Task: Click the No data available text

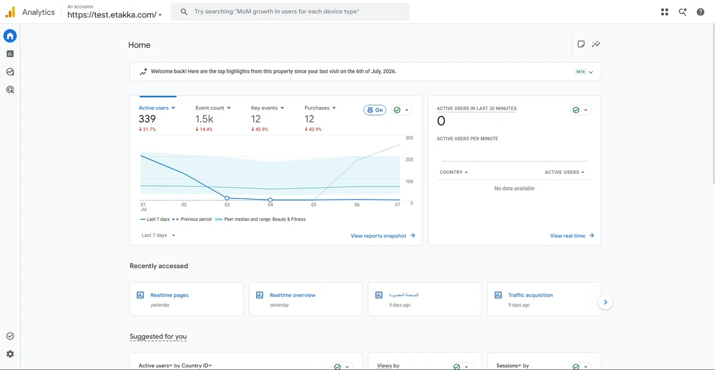Action: [514, 188]
